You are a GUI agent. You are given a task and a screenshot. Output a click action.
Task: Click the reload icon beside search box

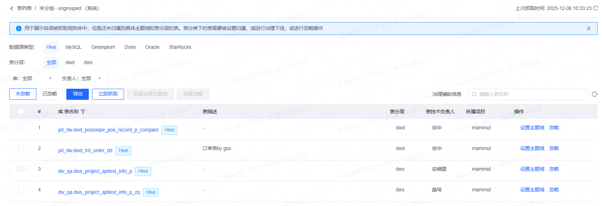click(x=594, y=94)
